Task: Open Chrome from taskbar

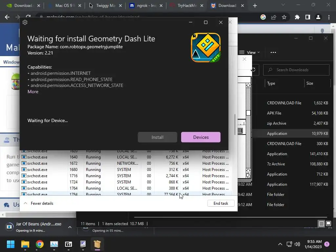Action: (x=40, y=244)
